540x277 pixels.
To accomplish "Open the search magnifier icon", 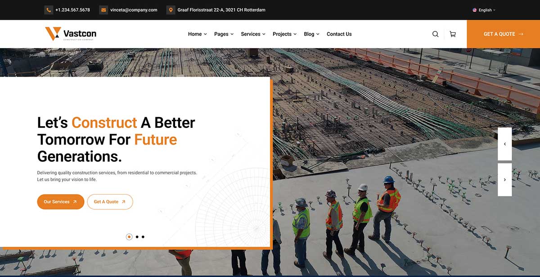I will tap(435, 34).
